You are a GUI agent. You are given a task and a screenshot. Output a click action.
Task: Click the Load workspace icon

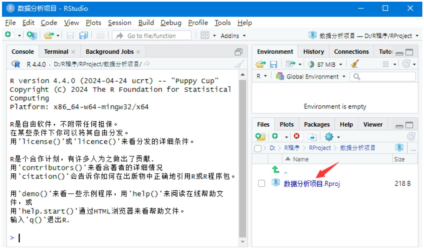pyautogui.click(x=261, y=64)
